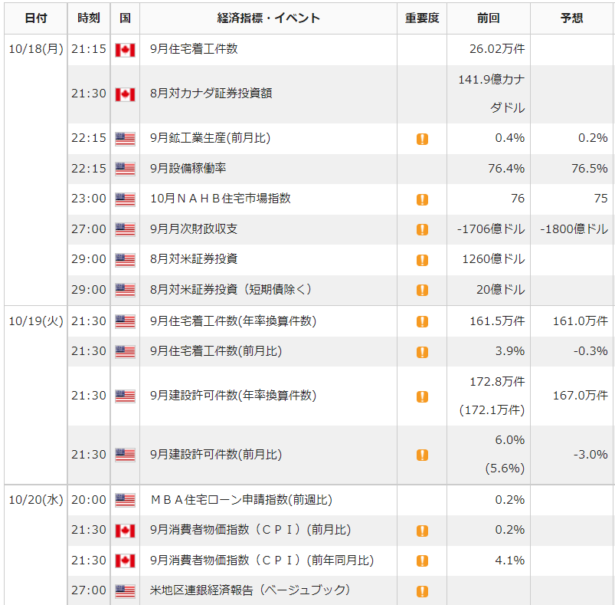Click event name 10月NAHB住宅市場指数
Screen dimensions: 615x605
[221, 199]
